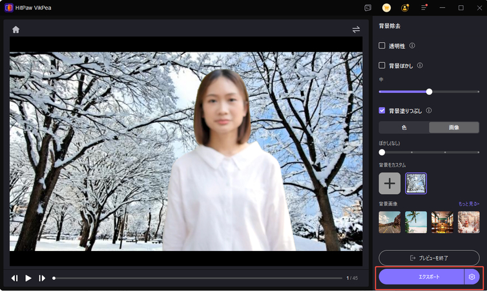The image size is (487, 291).
Task: Click the swap compare view icon
Action: [x=356, y=30]
